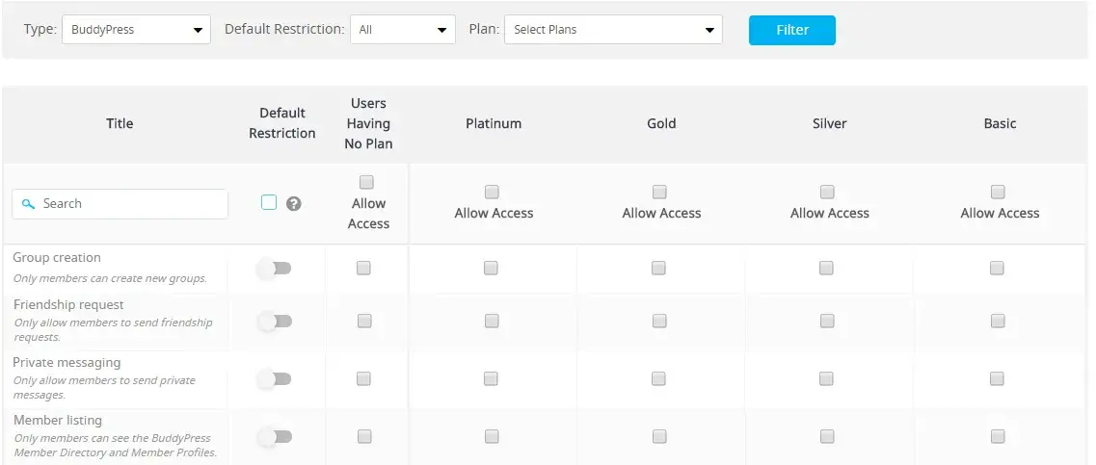
Task: Enable Allow Access for Users Having No Plan
Action: click(365, 182)
